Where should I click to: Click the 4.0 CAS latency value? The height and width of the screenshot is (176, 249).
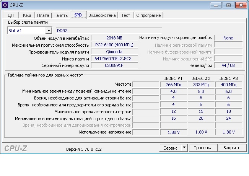coord(173,91)
